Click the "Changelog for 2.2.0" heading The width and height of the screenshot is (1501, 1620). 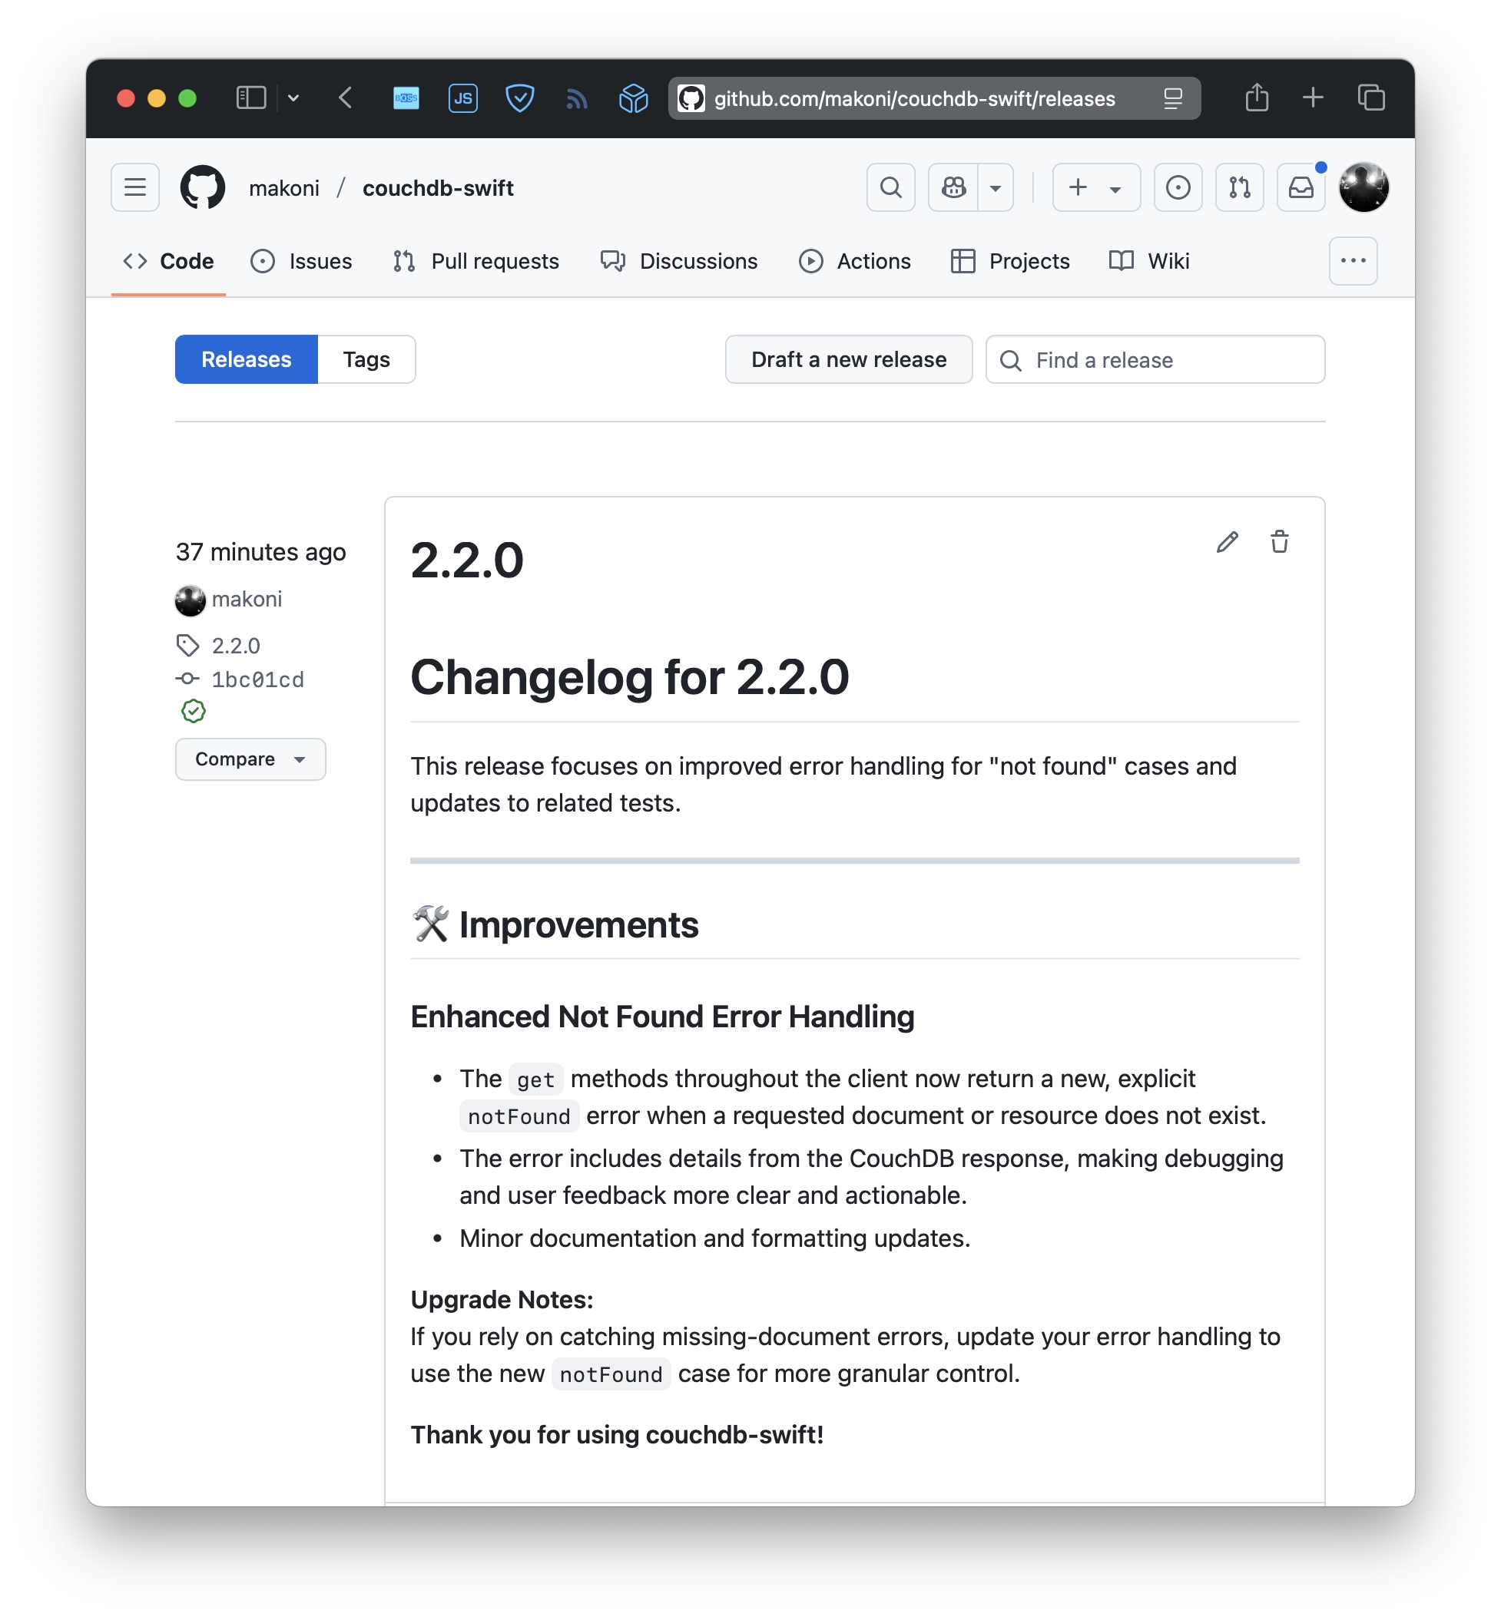pos(629,677)
